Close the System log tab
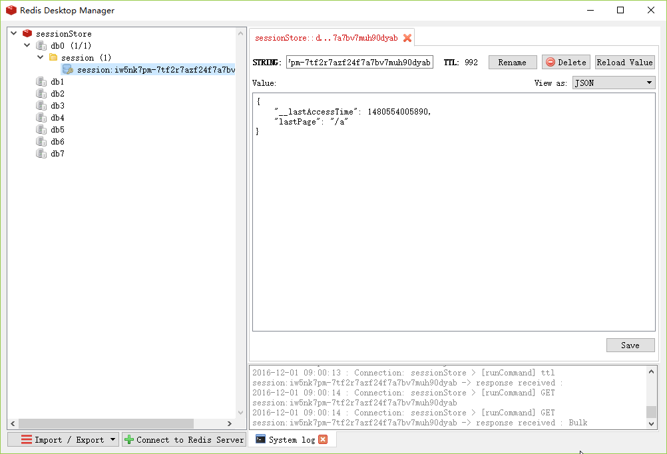 323,439
